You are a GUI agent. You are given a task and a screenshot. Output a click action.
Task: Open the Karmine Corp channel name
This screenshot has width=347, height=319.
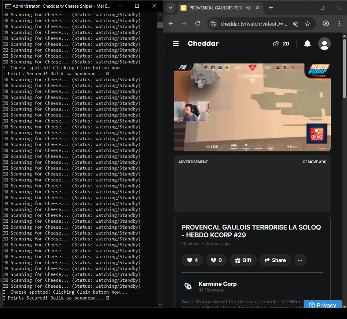[x=217, y=284]
